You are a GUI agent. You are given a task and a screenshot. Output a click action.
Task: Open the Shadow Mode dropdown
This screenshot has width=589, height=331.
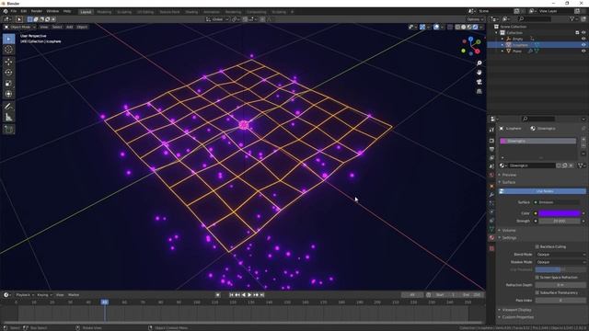click(x=560, y=262)
